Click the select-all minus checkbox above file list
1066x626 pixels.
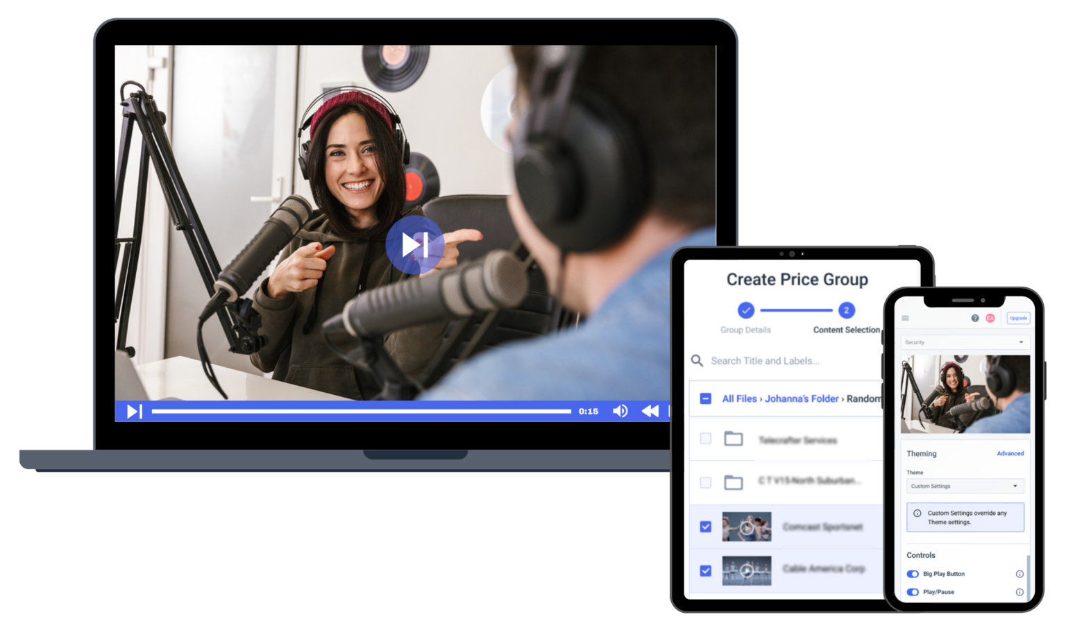pos(705,398)
